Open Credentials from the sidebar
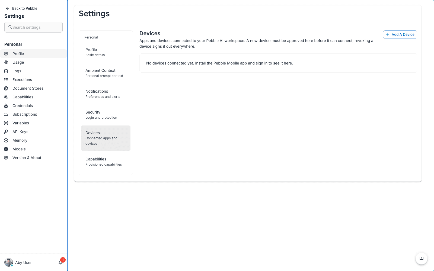Viewport: 434px width, 271px height. (33, 106)
